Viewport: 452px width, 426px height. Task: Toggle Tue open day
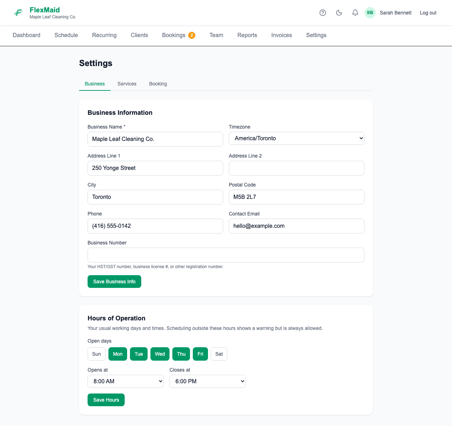[139, 354]
